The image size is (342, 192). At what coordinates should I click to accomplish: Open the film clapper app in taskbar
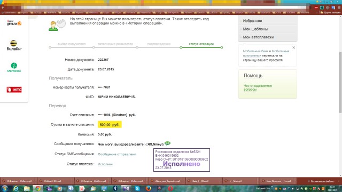49,188
